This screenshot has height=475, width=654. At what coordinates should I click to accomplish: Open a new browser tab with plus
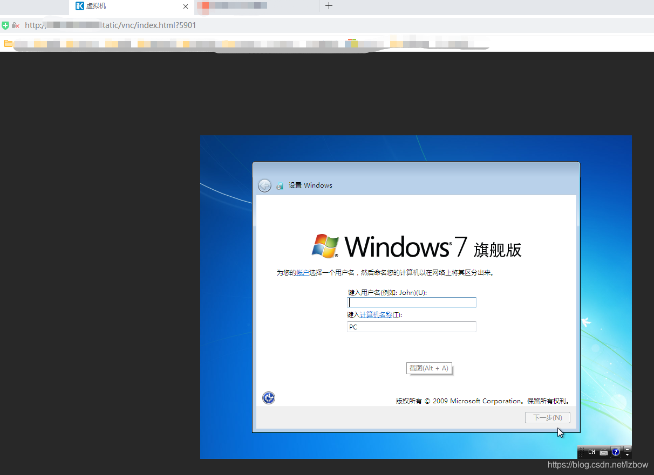click(329, 6)
